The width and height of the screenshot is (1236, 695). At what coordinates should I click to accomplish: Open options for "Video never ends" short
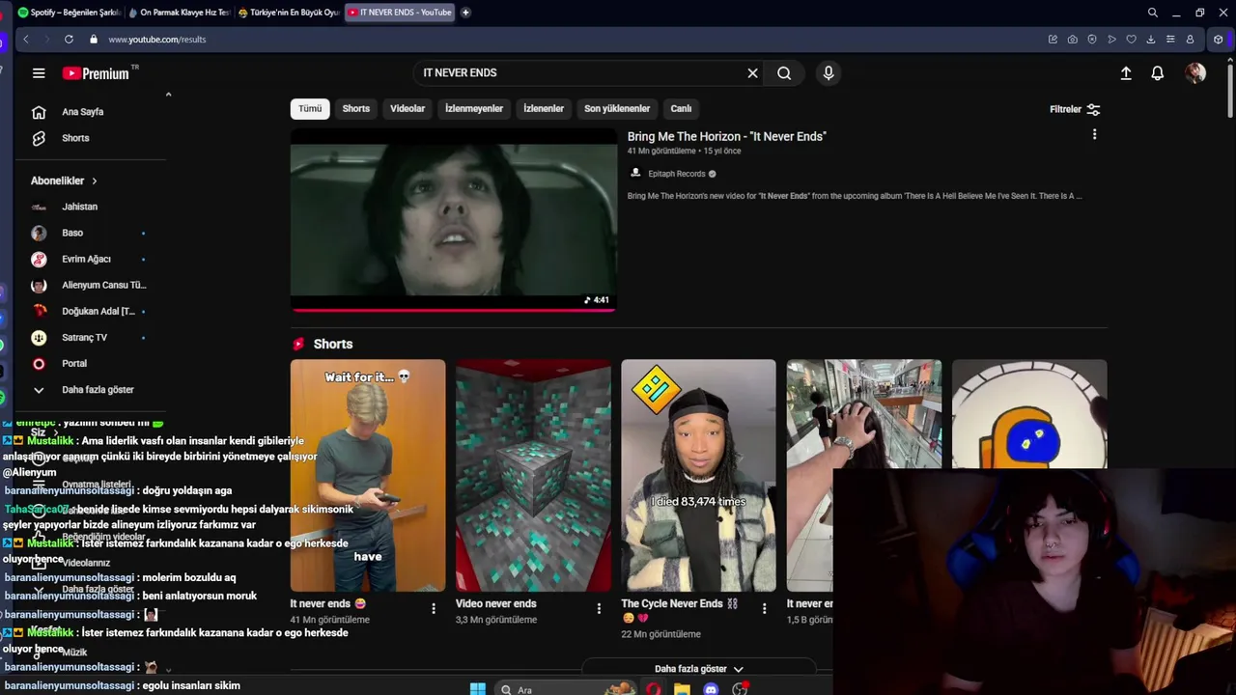(x=599, y=608)
